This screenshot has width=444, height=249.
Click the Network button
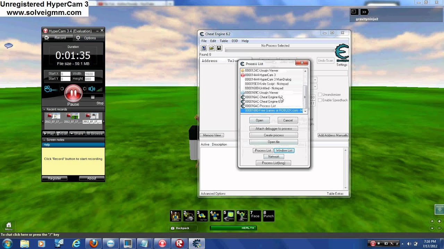pos(274,157)
